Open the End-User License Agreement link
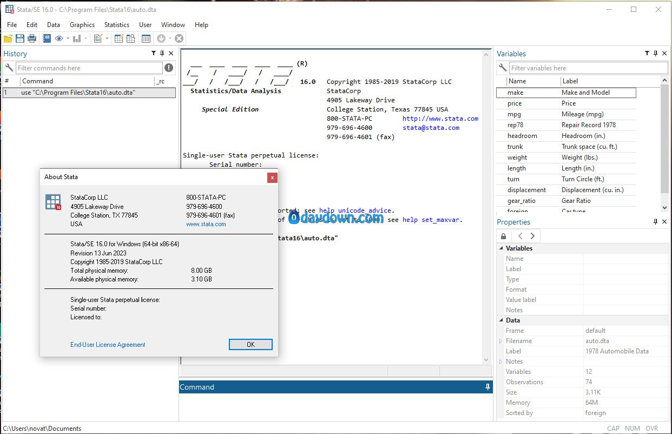 [x=108, y=345]
